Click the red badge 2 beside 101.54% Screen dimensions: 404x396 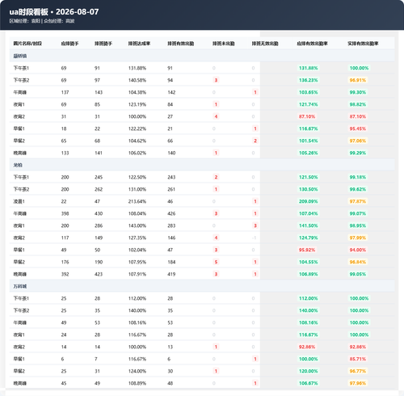[255, 141]
